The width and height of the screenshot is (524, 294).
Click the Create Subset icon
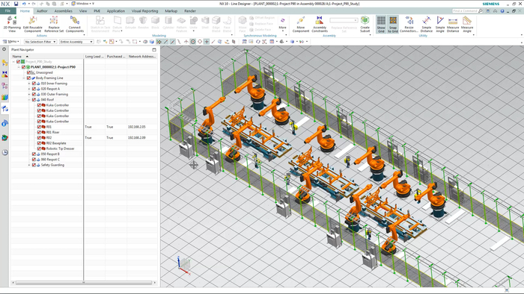point(365,24)
